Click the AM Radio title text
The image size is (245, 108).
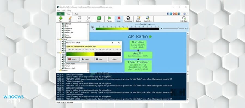click(x=138, y=36)
